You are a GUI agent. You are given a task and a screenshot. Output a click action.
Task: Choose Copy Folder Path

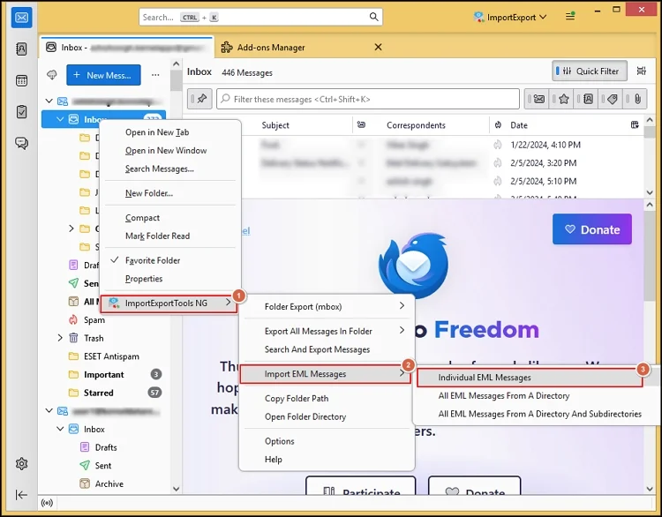(327, 398)
